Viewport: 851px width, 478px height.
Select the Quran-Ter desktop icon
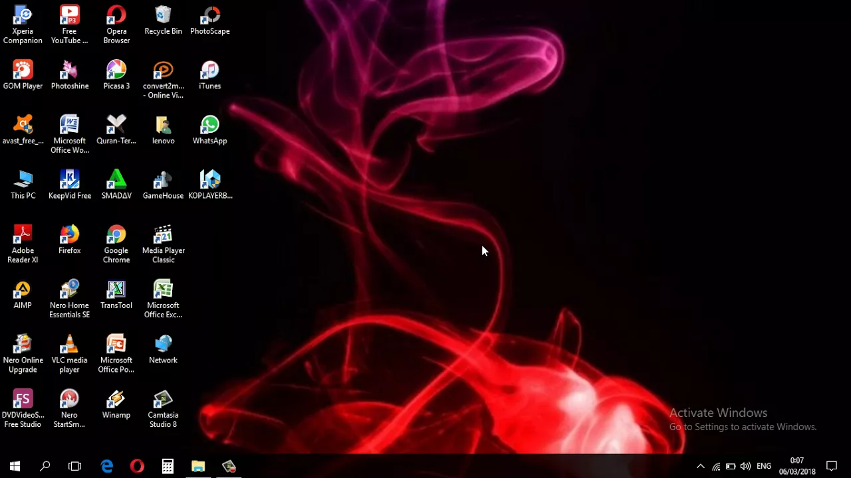(x=116, y=131)
